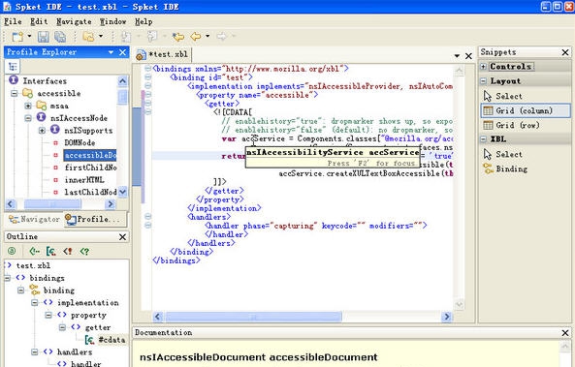
Task: Collapse the property node in Outline
Action: pyautogui.click(x=48, y=315)
